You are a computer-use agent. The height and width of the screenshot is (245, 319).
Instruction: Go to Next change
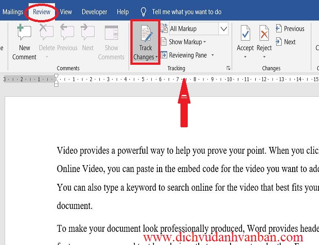click(x=285, y=42)
